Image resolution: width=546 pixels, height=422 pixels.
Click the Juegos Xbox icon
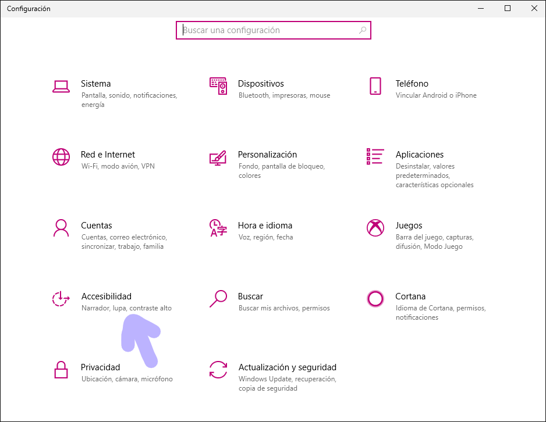(375, 228)
